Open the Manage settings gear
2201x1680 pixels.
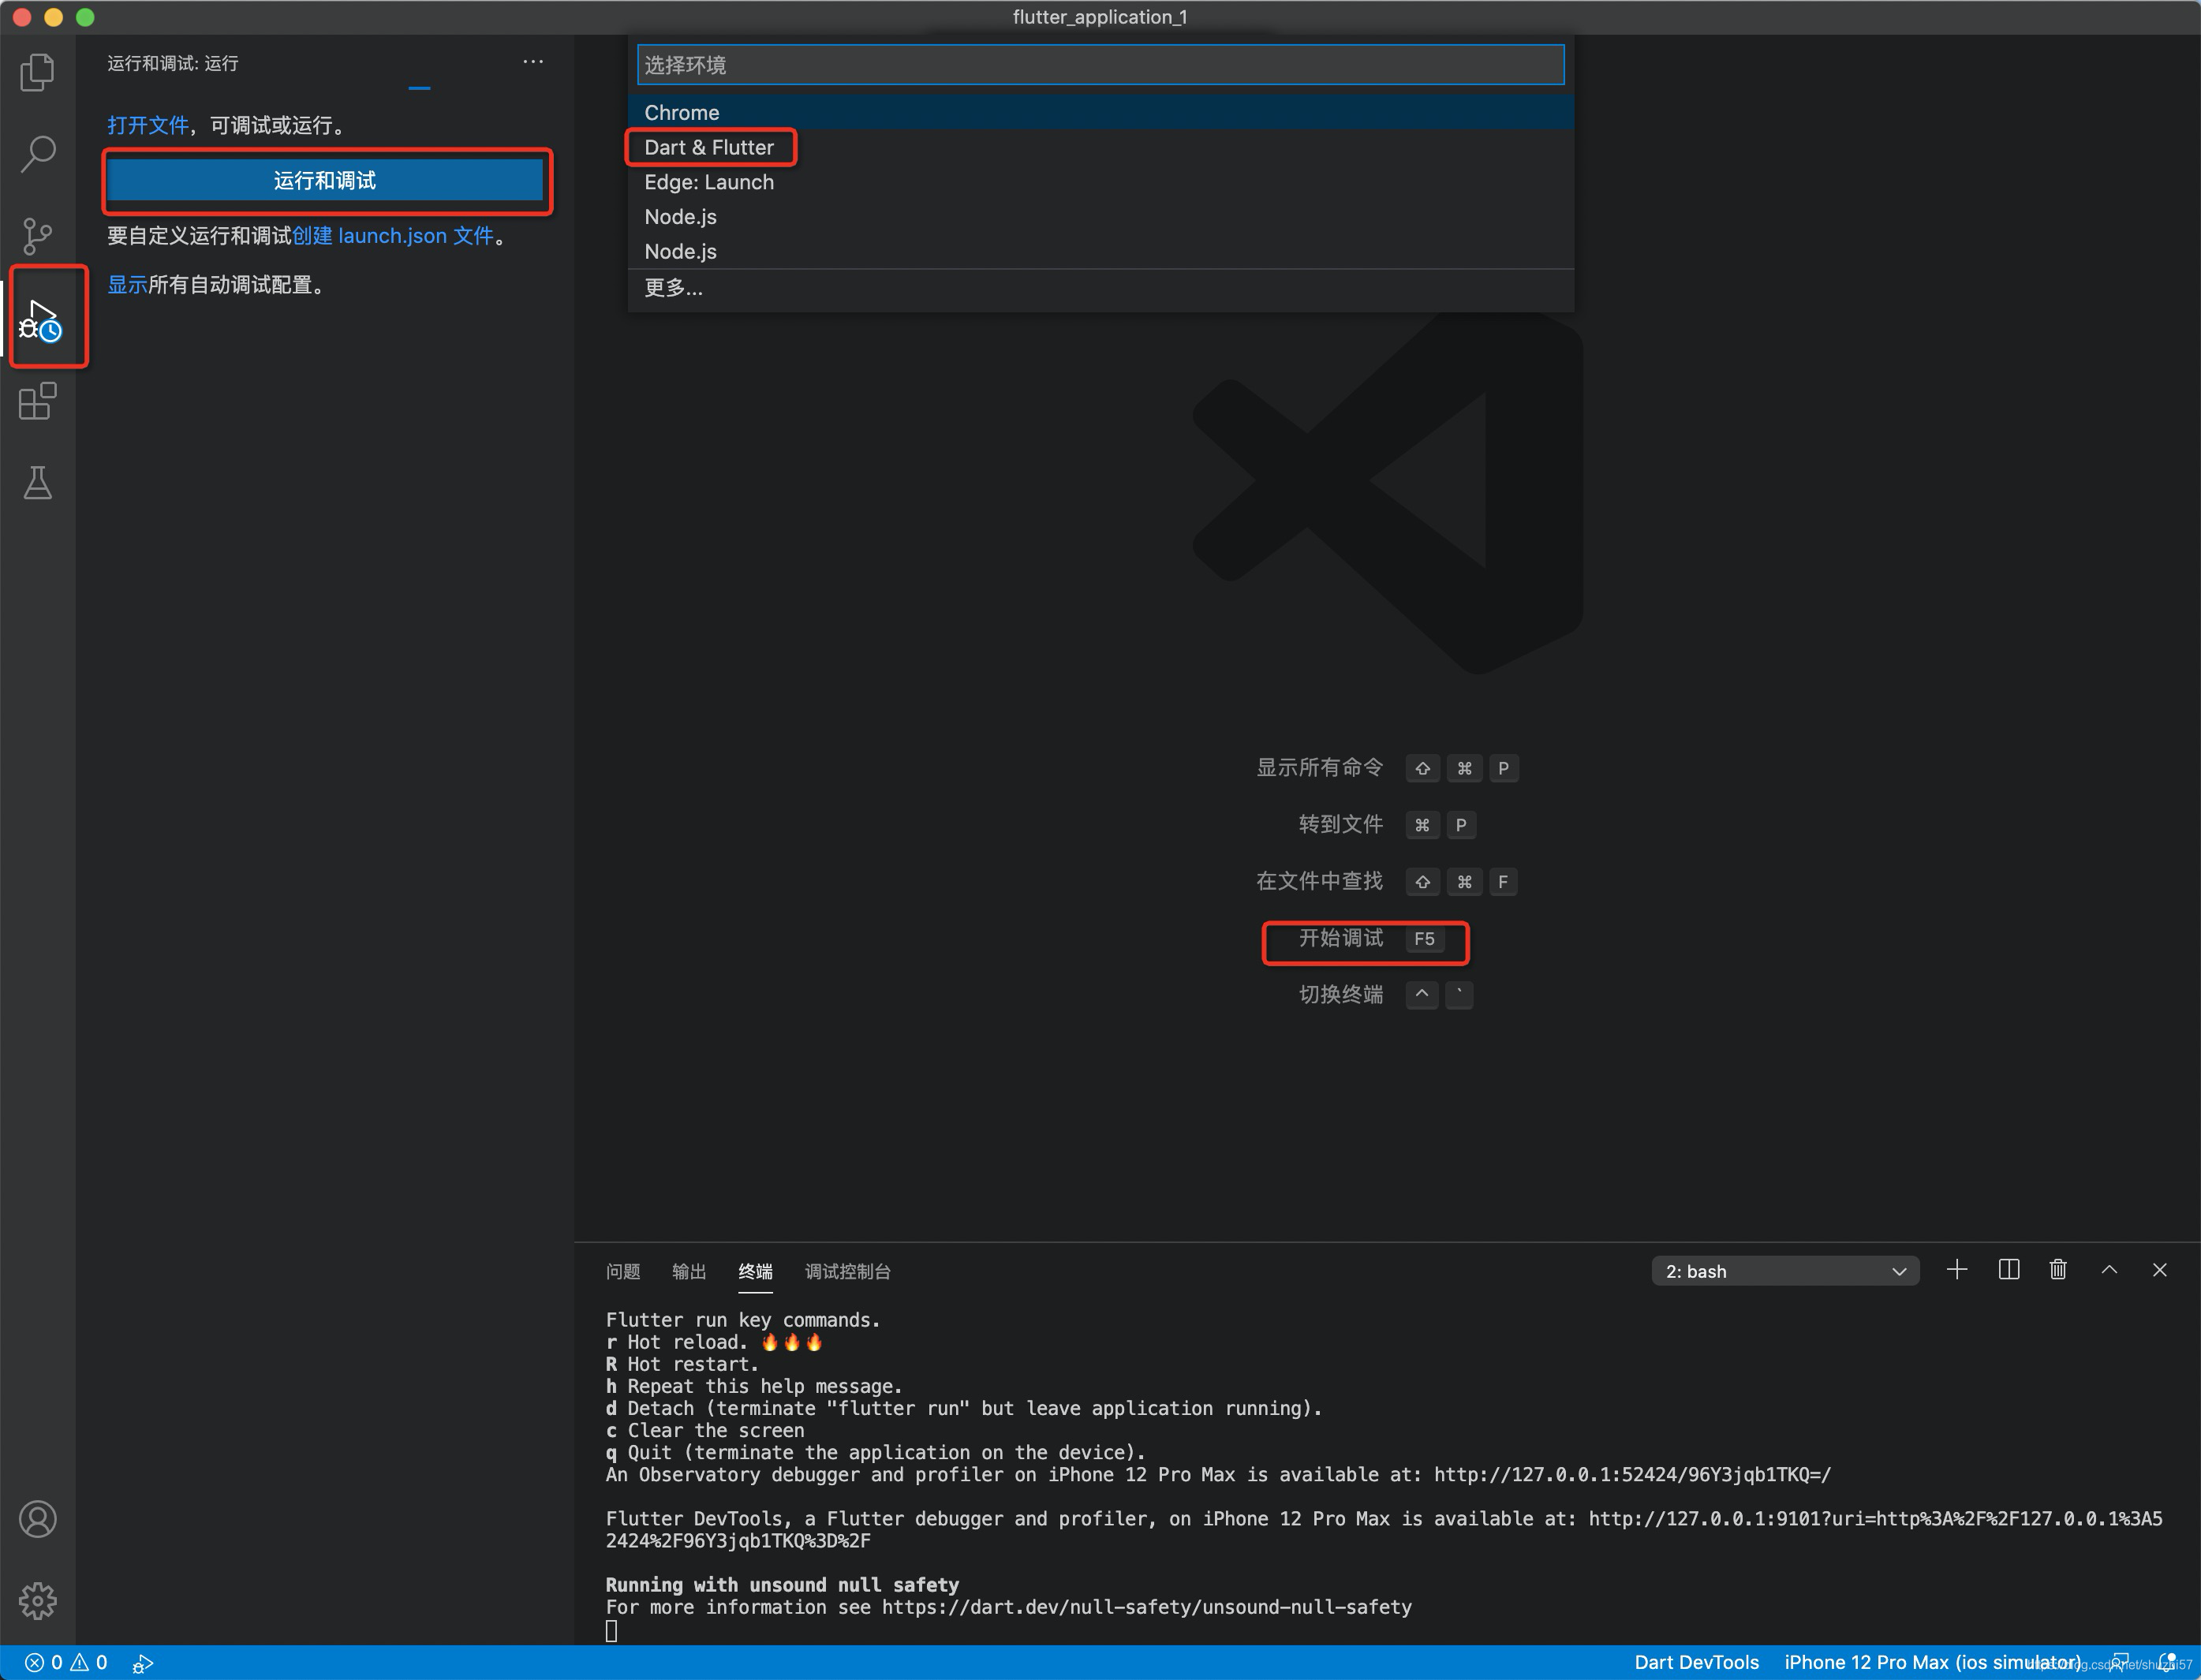click(x=38, y=1601)
